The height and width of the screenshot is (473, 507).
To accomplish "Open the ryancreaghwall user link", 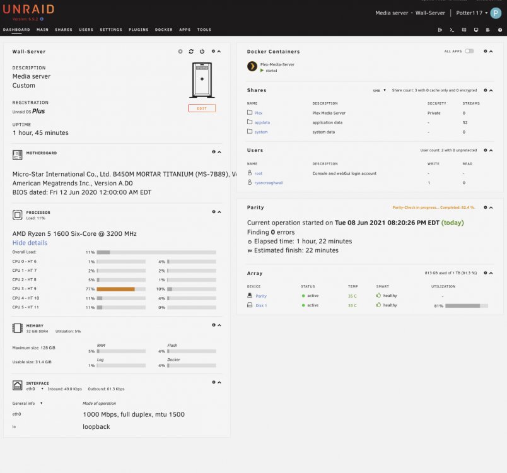I will click(269, 183).
